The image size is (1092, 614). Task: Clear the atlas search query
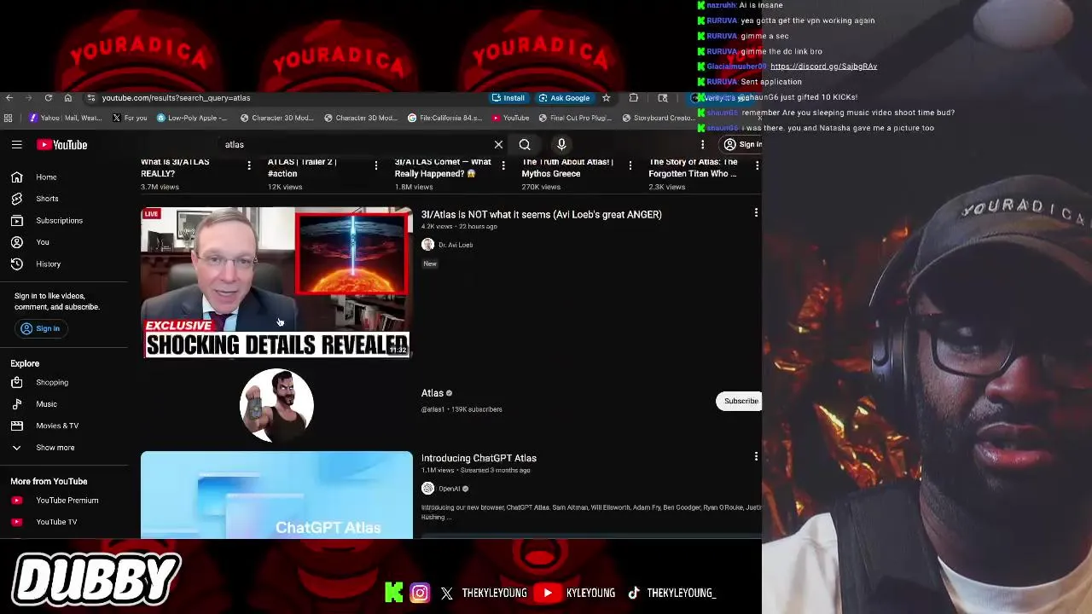[498, 145]
